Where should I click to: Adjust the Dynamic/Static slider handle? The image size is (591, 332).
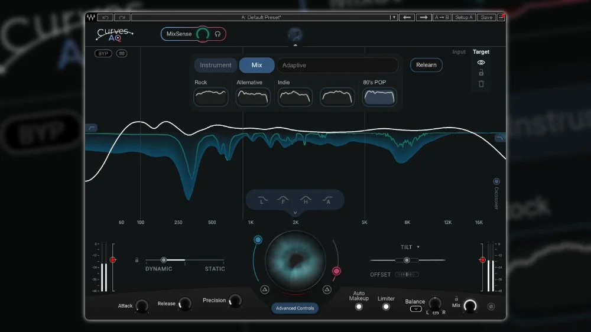(164, 260)
